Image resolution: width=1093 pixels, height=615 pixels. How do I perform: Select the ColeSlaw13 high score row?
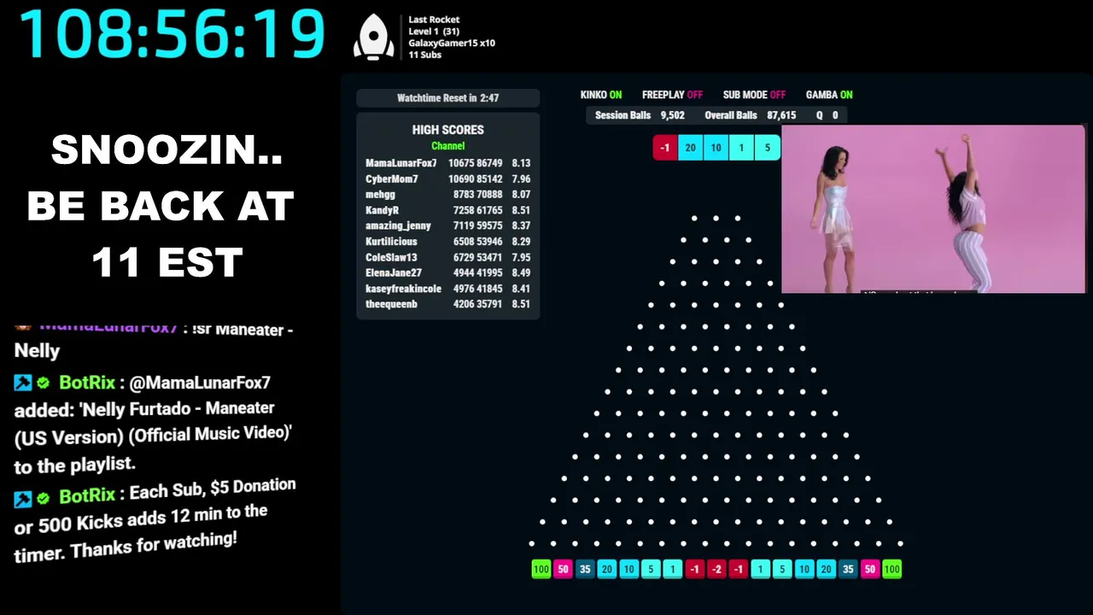[x=447, y=257]
